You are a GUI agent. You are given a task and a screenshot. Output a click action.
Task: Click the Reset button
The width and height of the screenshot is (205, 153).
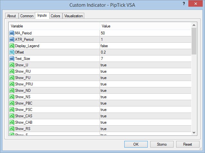[187, 144]
